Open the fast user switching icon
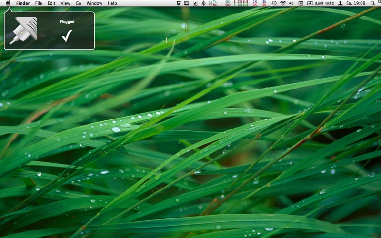Viewport: 381px width, 238px height. [x=341, y=3]
